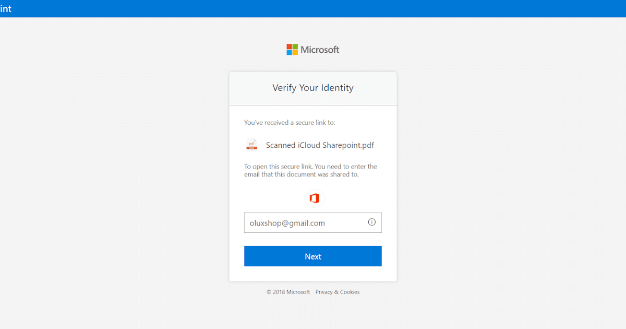Click the Verify Your Identity header
This screenshot has height=329, width=626.
click(312, 88)
